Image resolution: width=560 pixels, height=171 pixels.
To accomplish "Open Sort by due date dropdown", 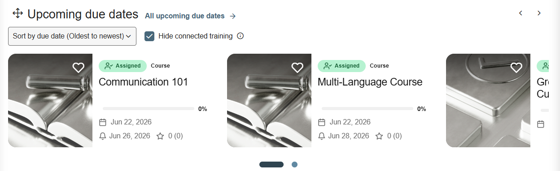I will tap(72, 36).
